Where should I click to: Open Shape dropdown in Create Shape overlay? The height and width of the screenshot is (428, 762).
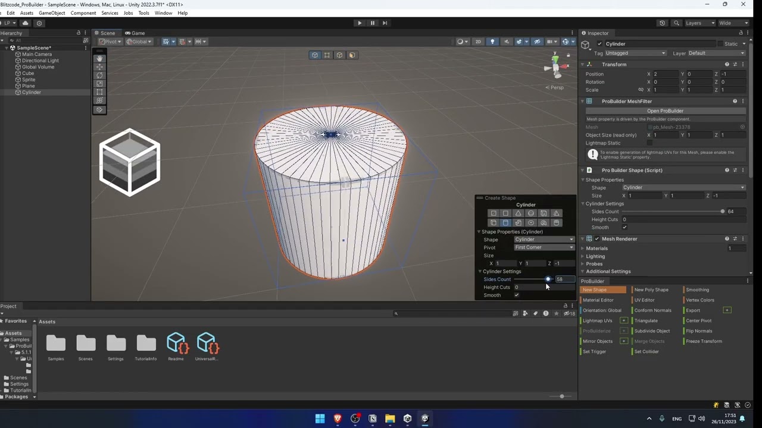(544, 240)
